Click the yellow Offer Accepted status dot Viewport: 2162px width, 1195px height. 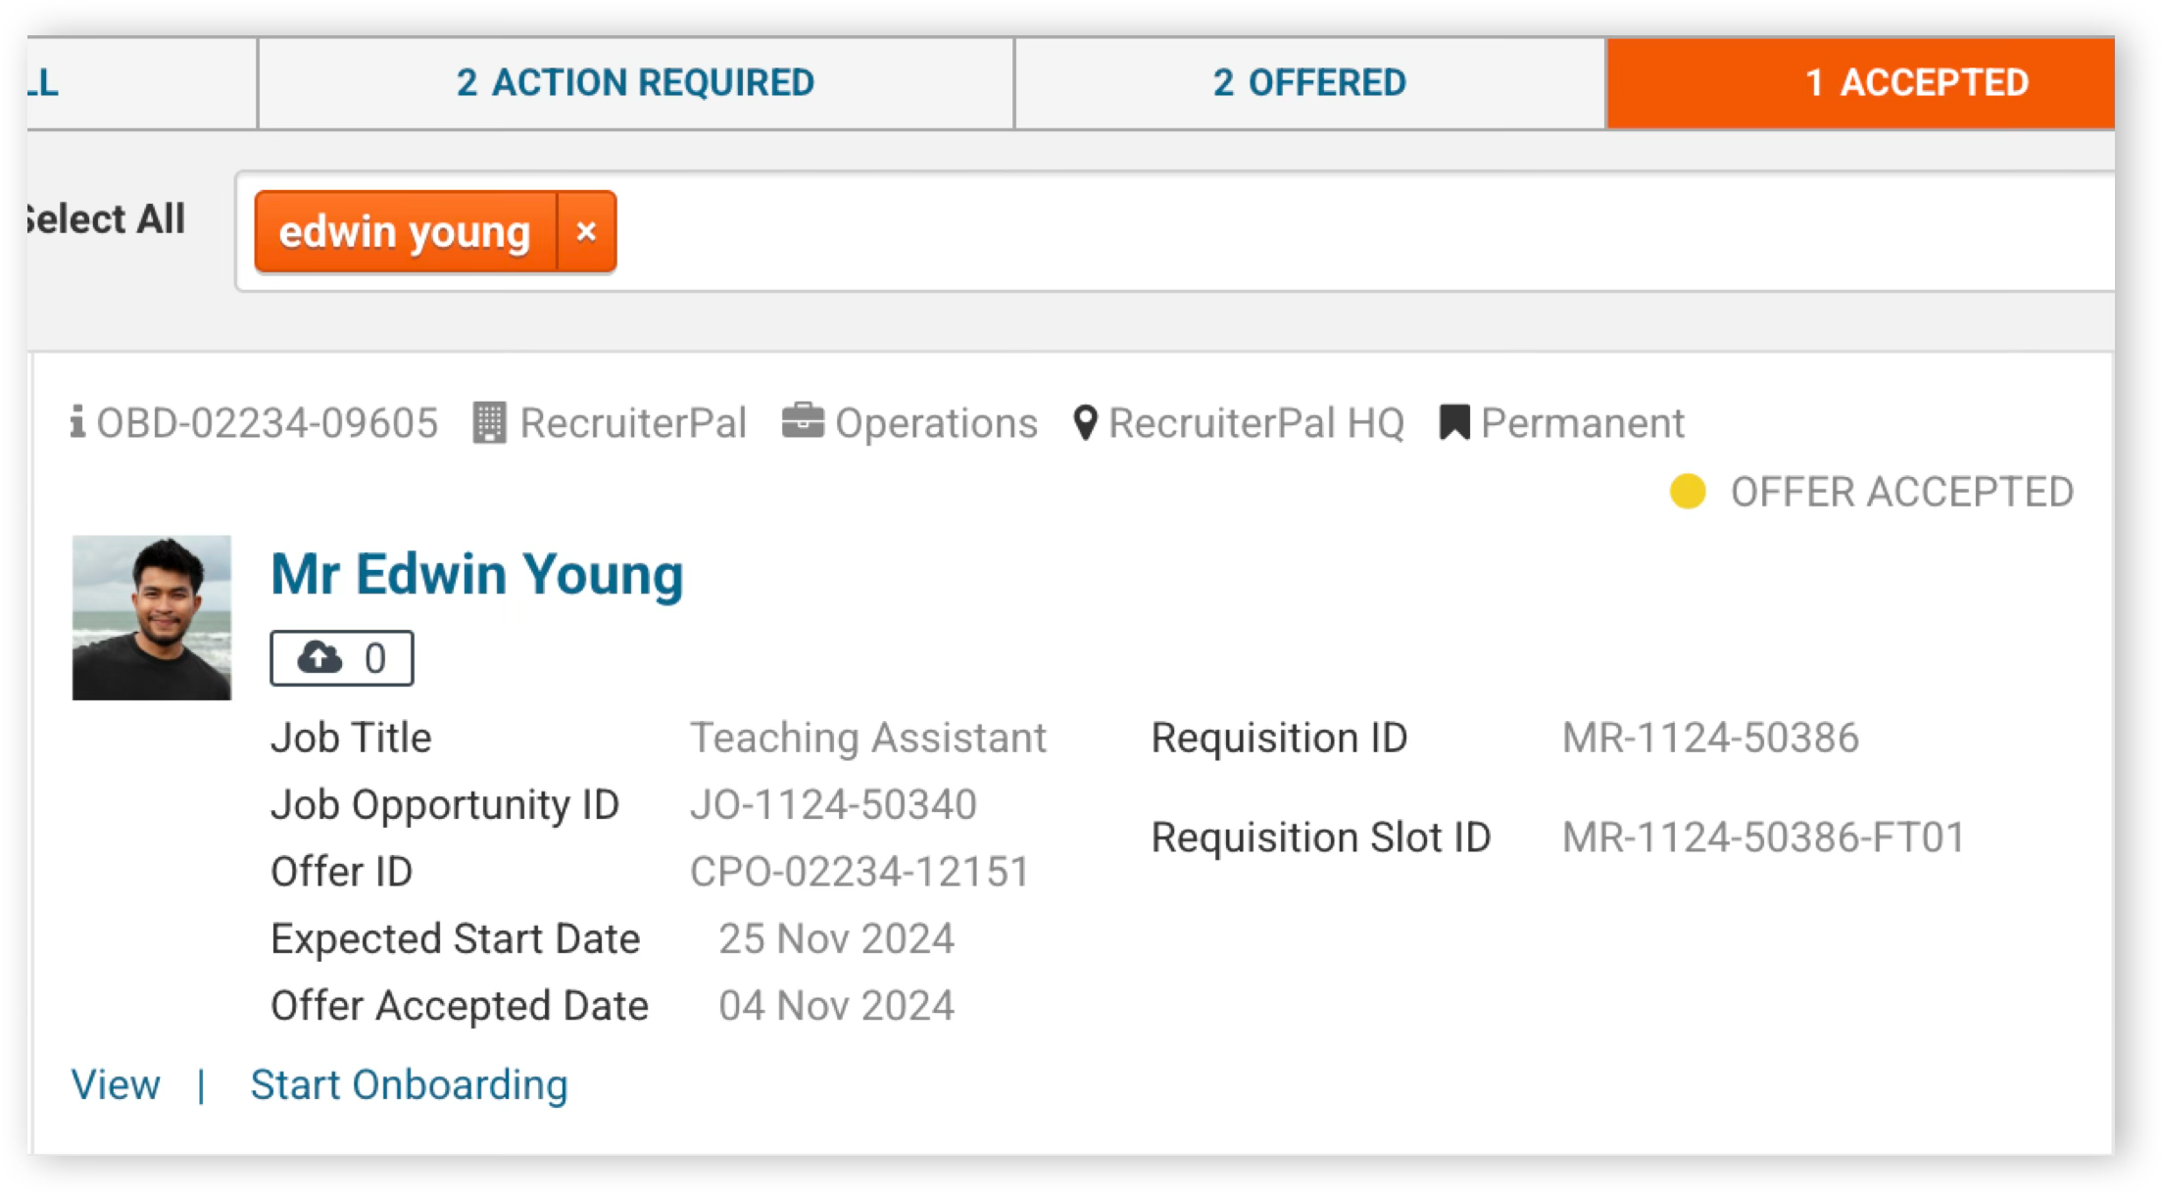click(1688, 492)
